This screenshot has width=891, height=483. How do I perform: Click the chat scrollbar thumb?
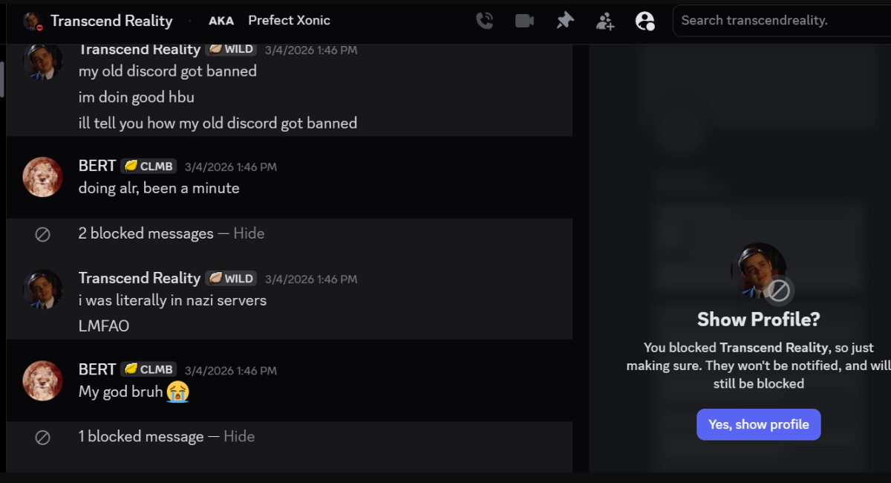(2, 79)
